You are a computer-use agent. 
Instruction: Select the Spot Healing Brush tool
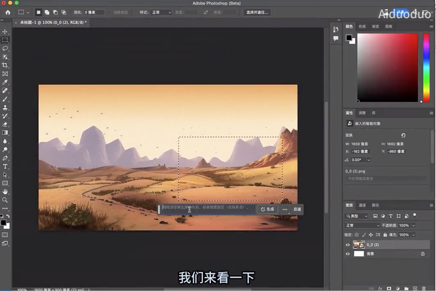pyautogui.click(x=5, y=90)
